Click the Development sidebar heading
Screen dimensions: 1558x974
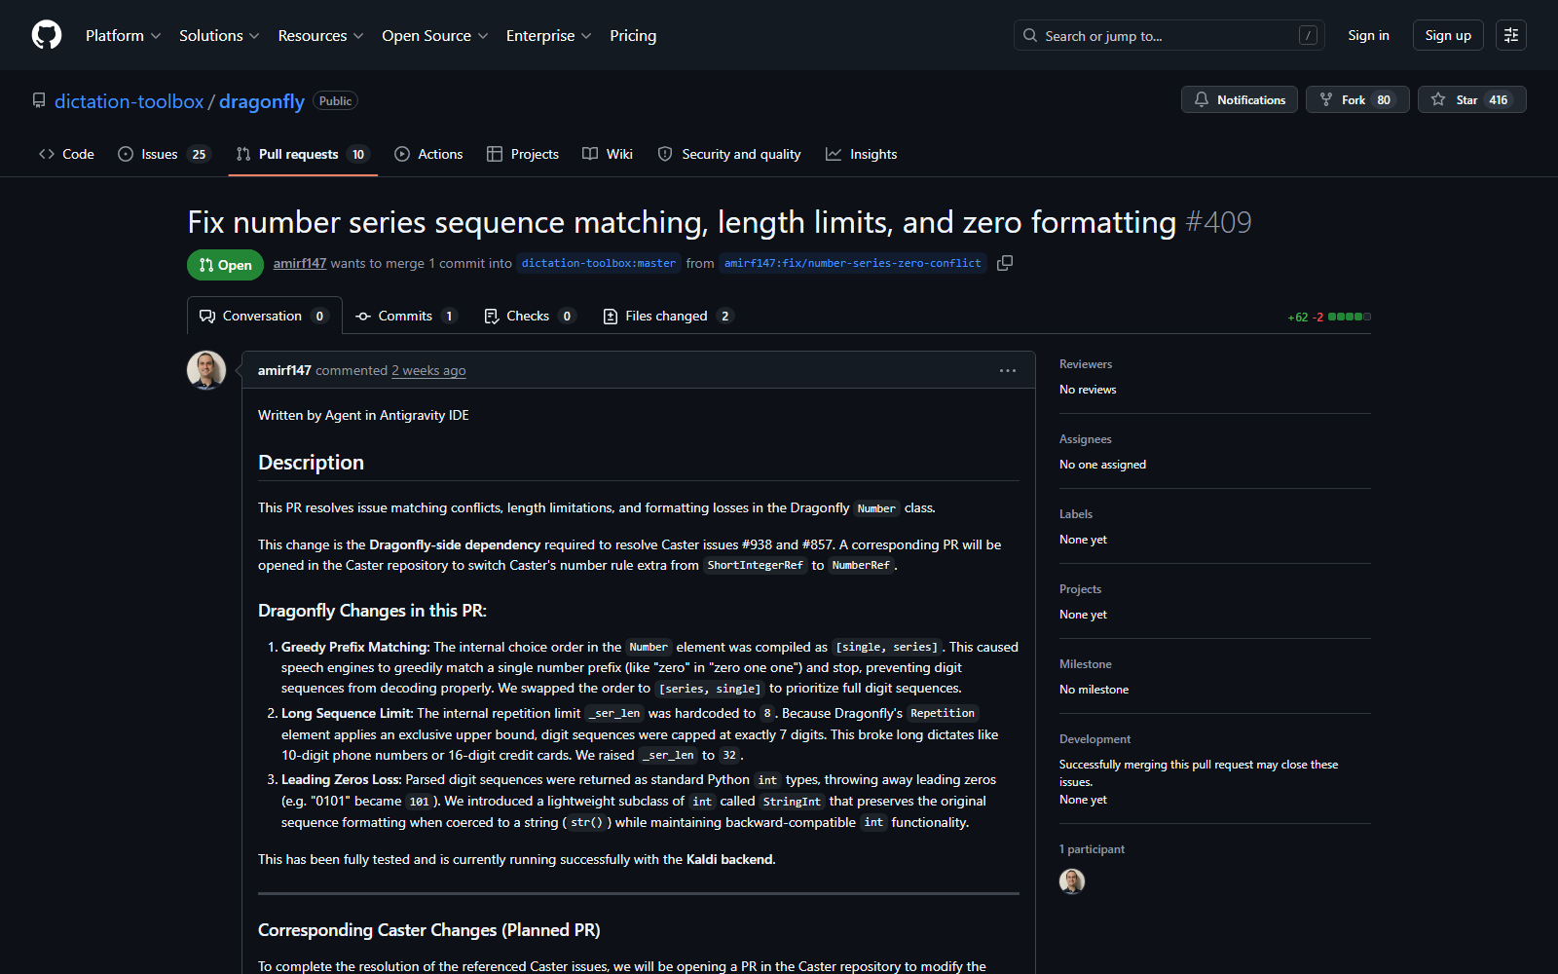tap(1095, 739)
